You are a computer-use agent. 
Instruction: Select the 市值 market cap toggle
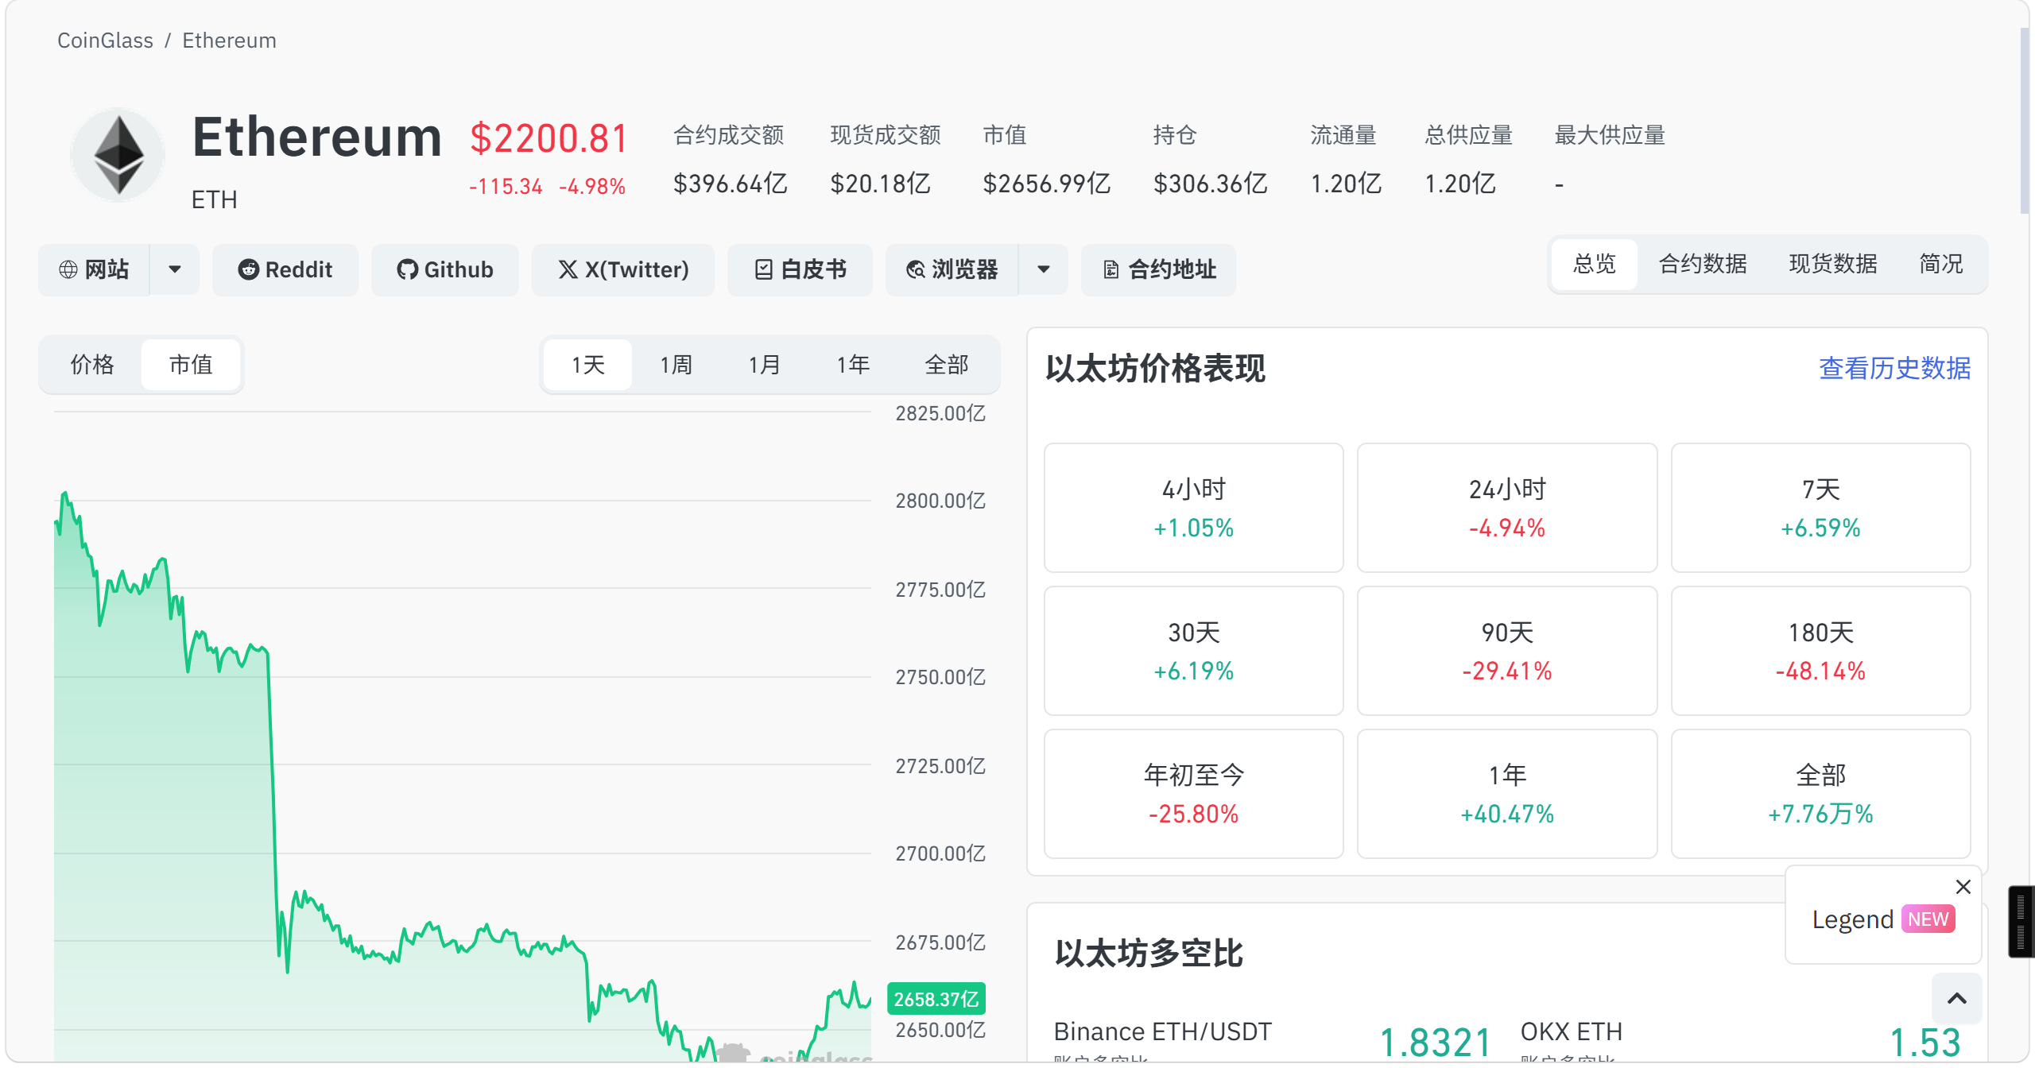191,365
